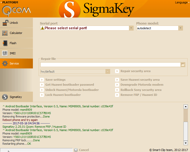Click 'Restarting phone...OK' log line
The height and width of the screenshot is (152, 190).
17,144
